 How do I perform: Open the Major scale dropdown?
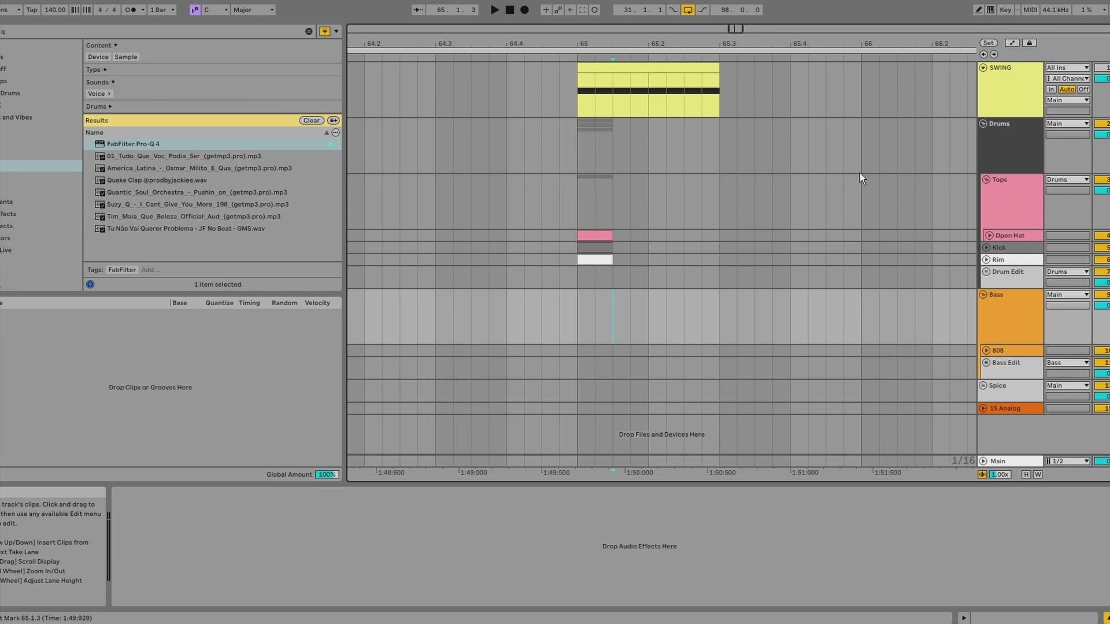(x=253, y=10)
